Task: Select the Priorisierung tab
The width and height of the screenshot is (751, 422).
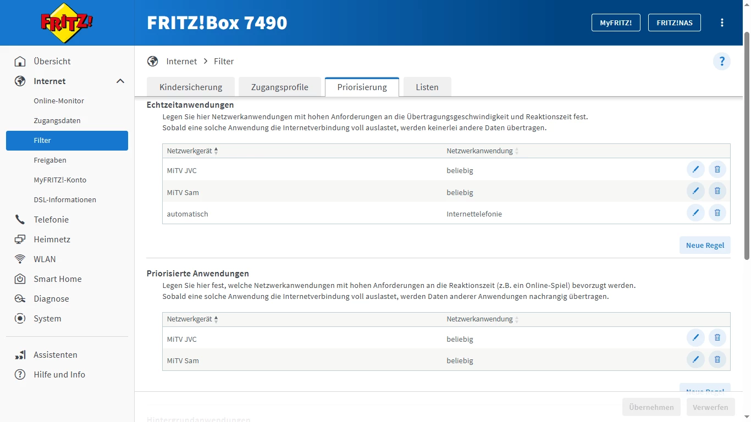Action: [x=362, y=87]
